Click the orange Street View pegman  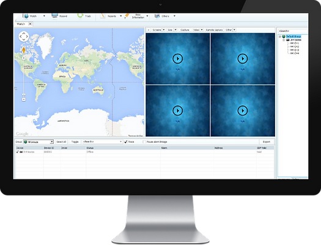coord(24,50)
